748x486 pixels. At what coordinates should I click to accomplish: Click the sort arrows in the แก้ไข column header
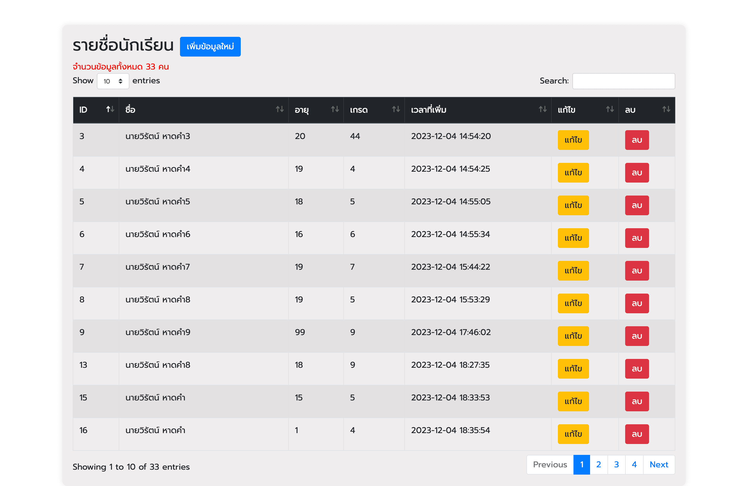[x=610, y=109]
